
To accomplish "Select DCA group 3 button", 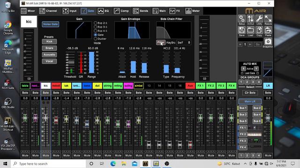I will tap(253, 82).
